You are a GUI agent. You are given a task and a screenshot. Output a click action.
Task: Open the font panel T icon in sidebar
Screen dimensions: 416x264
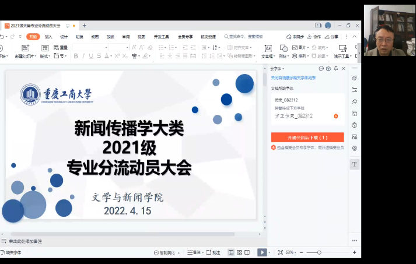[x=354, y=164]
